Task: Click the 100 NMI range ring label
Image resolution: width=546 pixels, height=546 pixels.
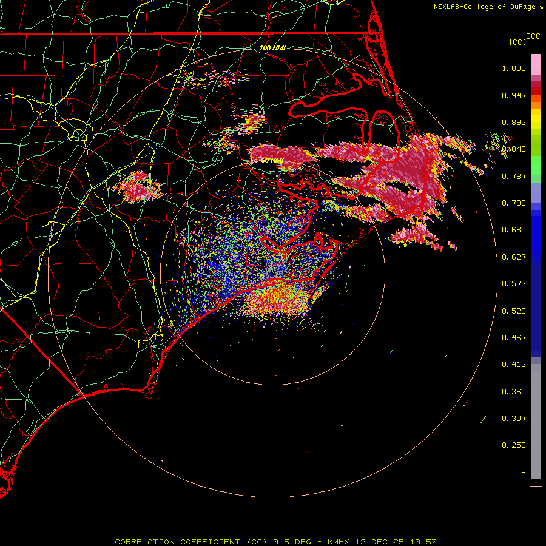Action: (x=272, y=48)
